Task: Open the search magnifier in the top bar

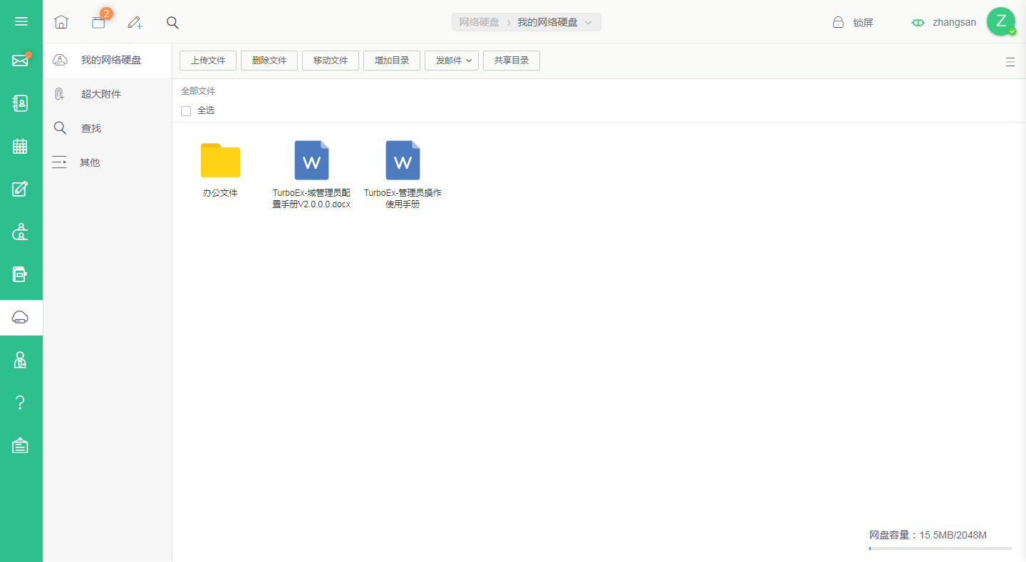Action: [x=172, y=22]
